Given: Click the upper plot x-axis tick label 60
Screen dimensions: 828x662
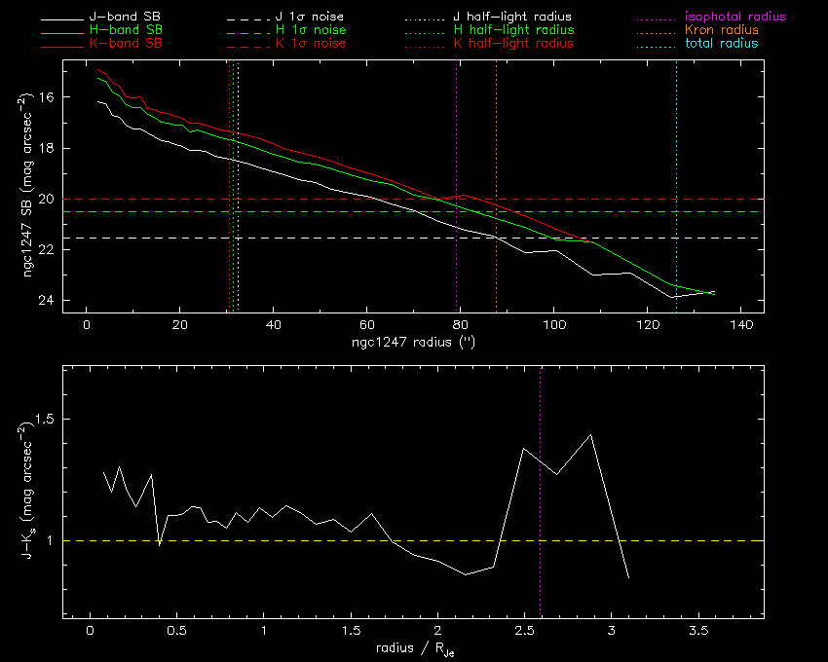Looking at the screenshot, I should coord(367,324).
